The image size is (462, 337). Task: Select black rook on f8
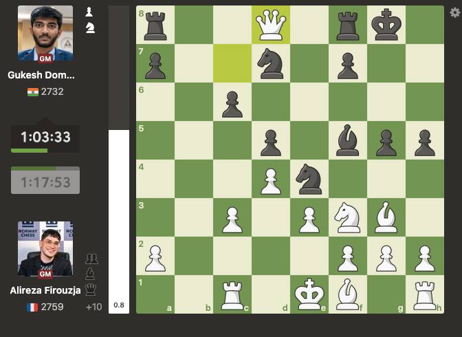coord(348,25)
